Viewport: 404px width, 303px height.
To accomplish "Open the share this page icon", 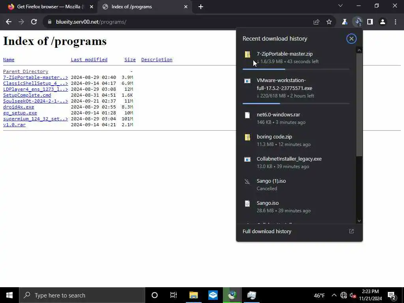I will [x=316, y=22].
